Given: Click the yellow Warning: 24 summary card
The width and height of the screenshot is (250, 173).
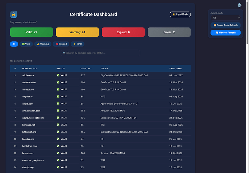Looking at the screenshot, I should [77, 32].
